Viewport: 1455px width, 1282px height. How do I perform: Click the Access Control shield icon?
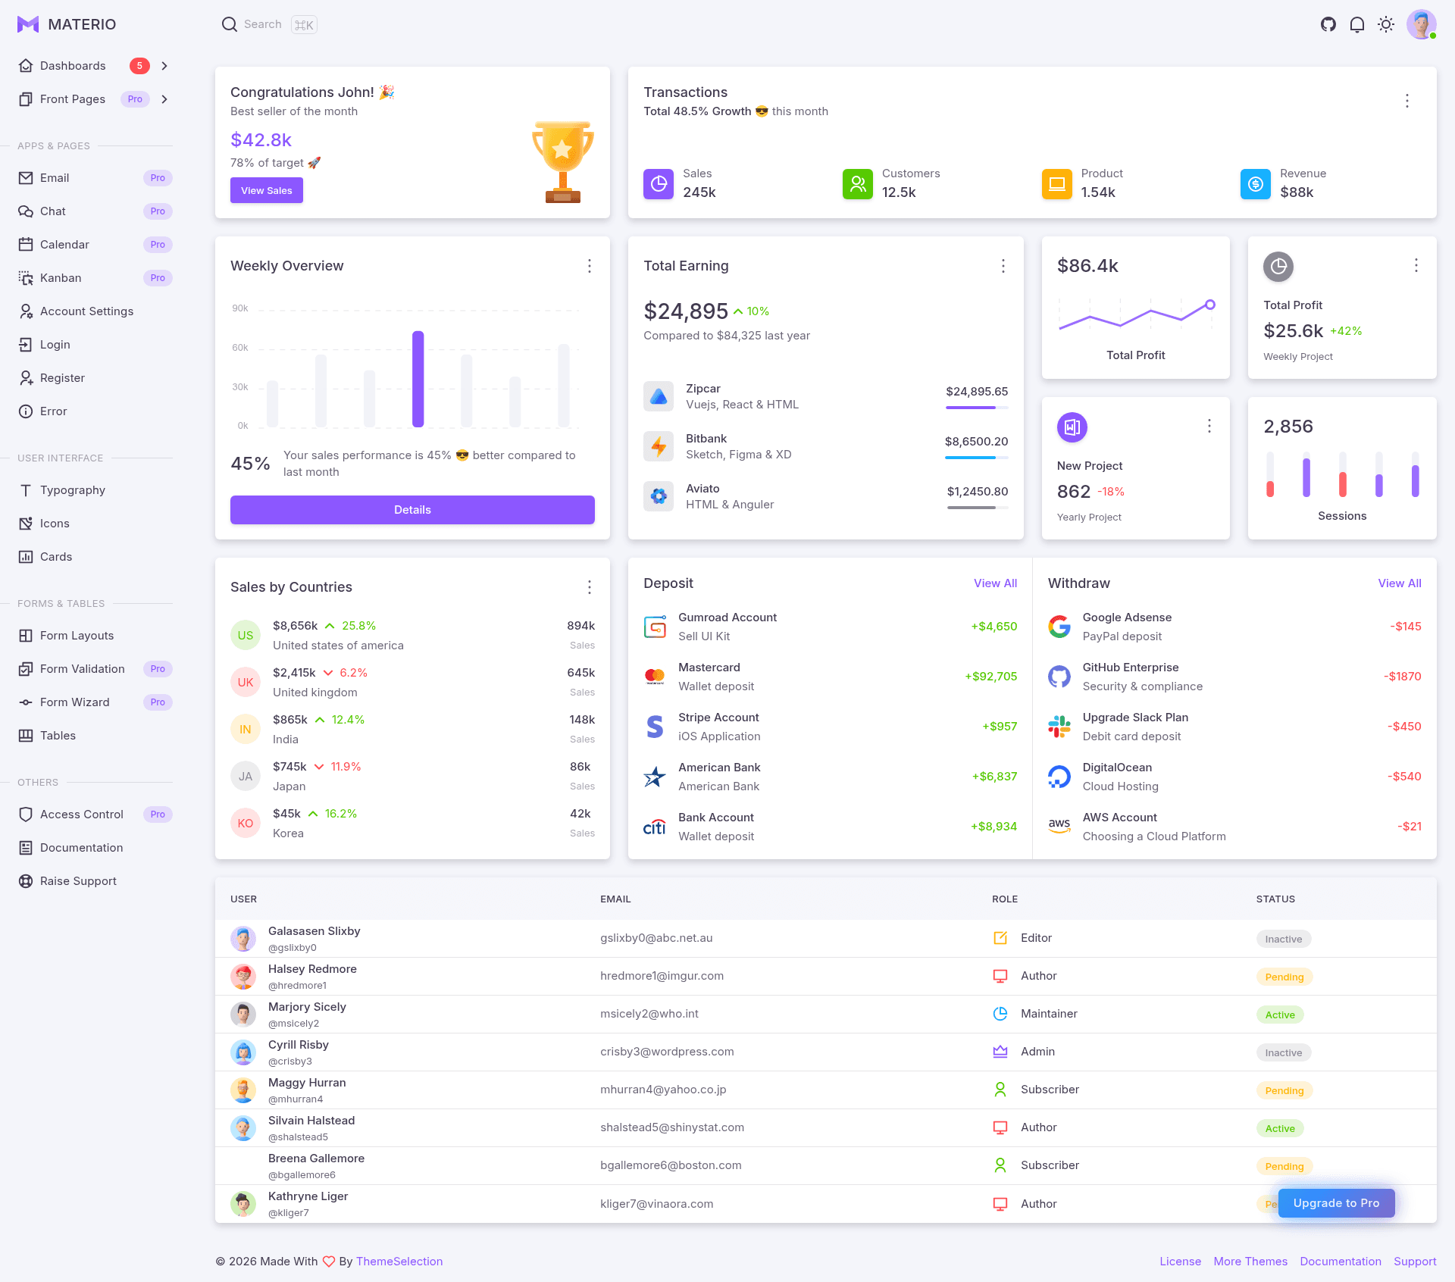point(26,815)
